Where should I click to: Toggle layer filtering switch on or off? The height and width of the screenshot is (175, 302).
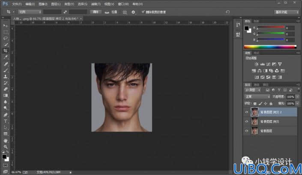point(298,90)
